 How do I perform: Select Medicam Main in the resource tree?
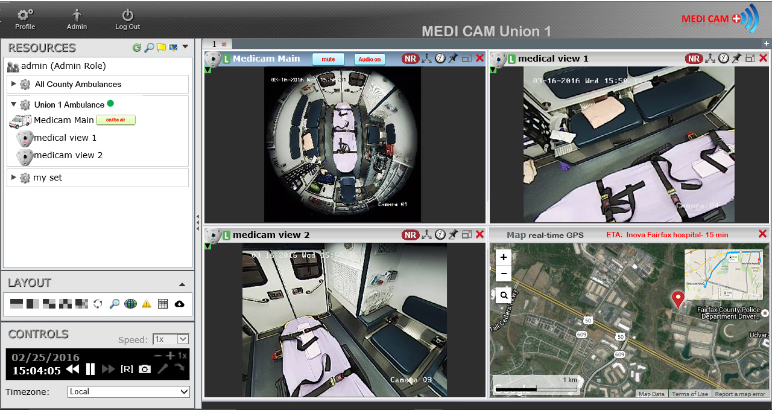click(x=64, y=120)
